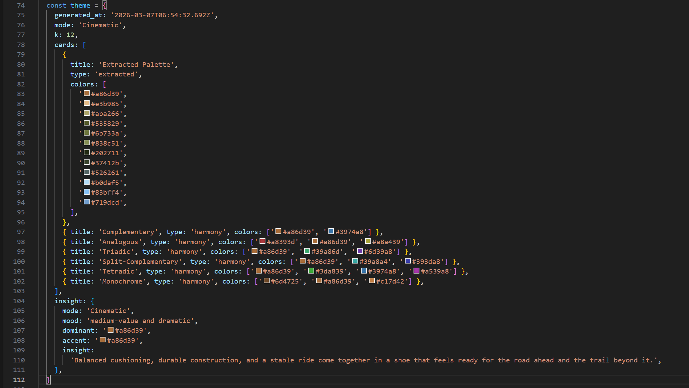
Task: Click purple #6d39a8 swatch in Triadic row
Action: point(360,251)
